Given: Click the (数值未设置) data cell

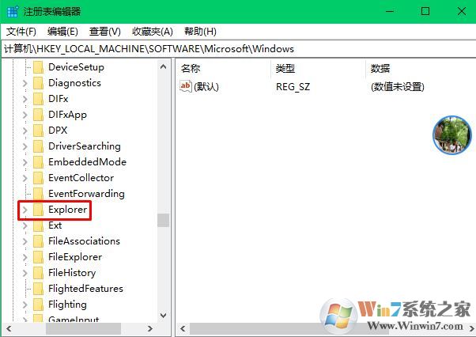Looking at the screenshot, I should tap(398, 87).
